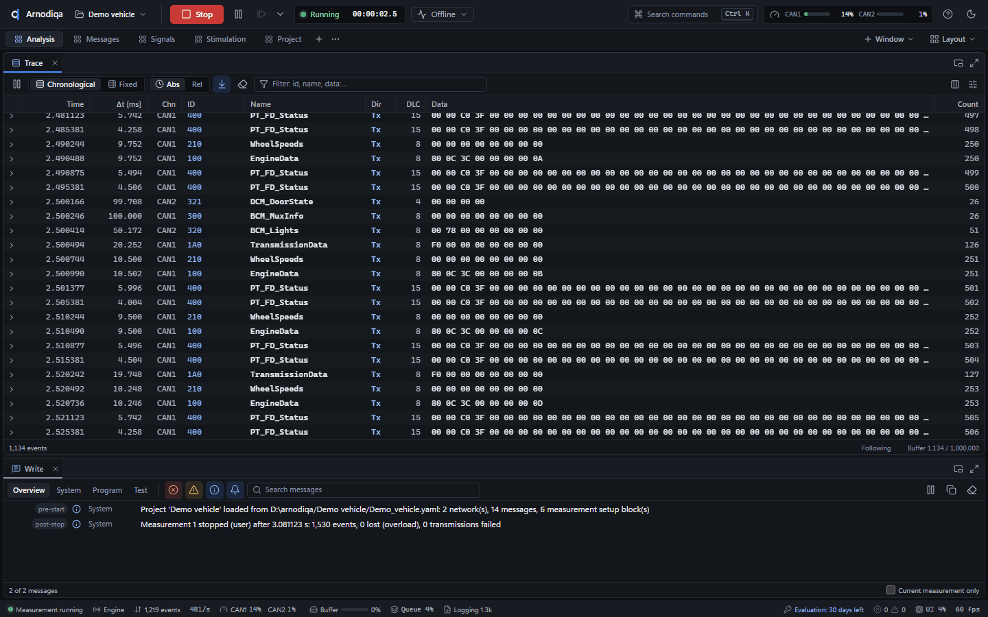This screenshot has width=988, height=617.
Task: Stop the running measurement
Action: coord(197,14)
